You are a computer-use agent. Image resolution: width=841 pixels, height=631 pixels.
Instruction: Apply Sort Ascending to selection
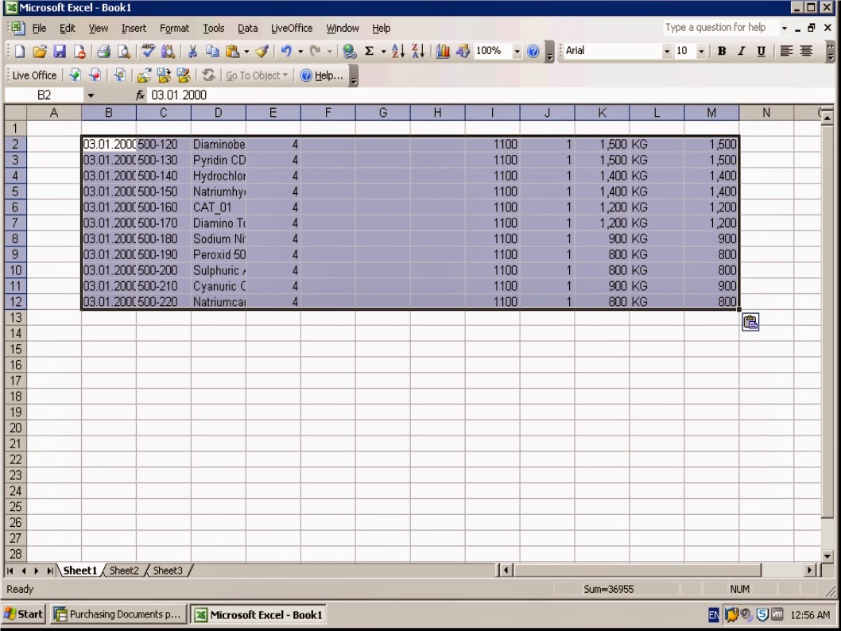(397, 50)
